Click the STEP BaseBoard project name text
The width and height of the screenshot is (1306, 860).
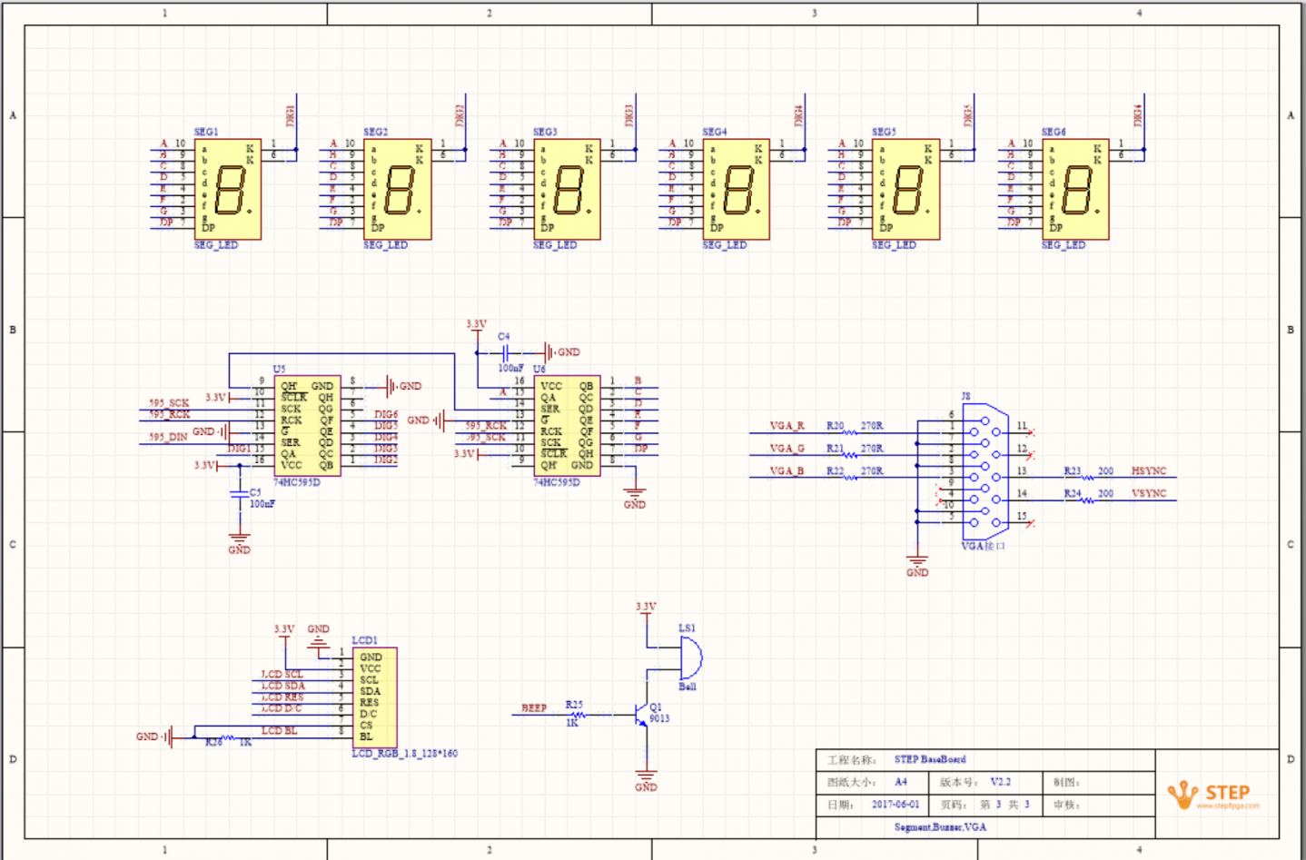coord(930,759)
